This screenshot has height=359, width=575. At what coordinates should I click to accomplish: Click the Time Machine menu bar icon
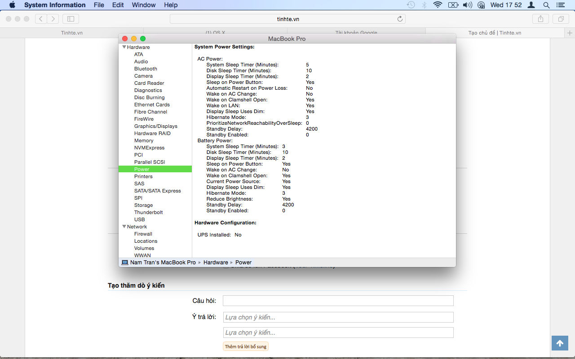pos(411,5)
